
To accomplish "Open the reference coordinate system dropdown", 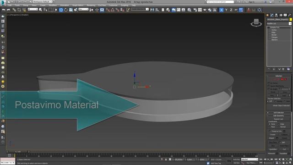I will [83, 9].
